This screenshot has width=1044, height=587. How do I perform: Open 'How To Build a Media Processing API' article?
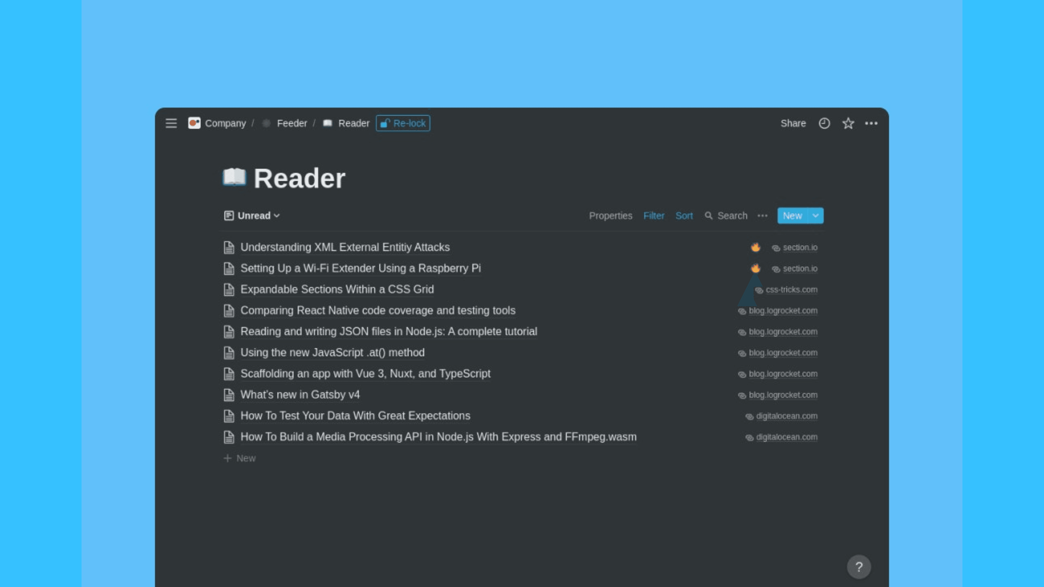pos(438,437)
